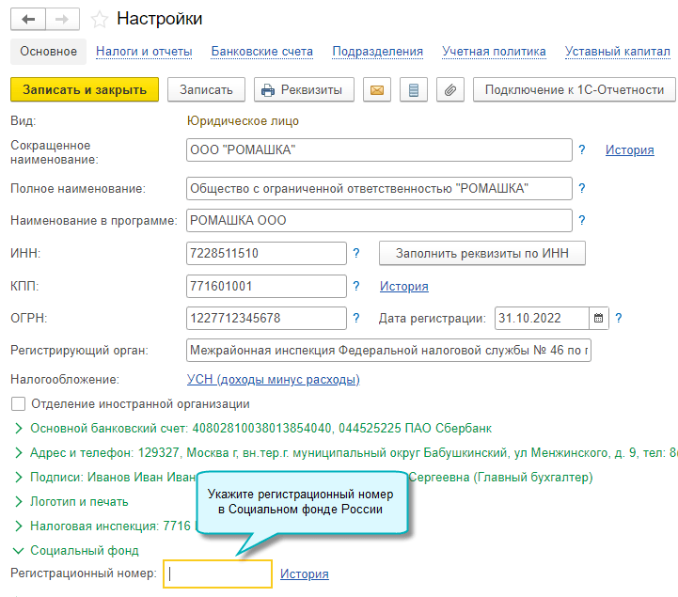This screenshot has width=678, height=597.
Task: Click the envelope email icon button
Action: (377, 90)
